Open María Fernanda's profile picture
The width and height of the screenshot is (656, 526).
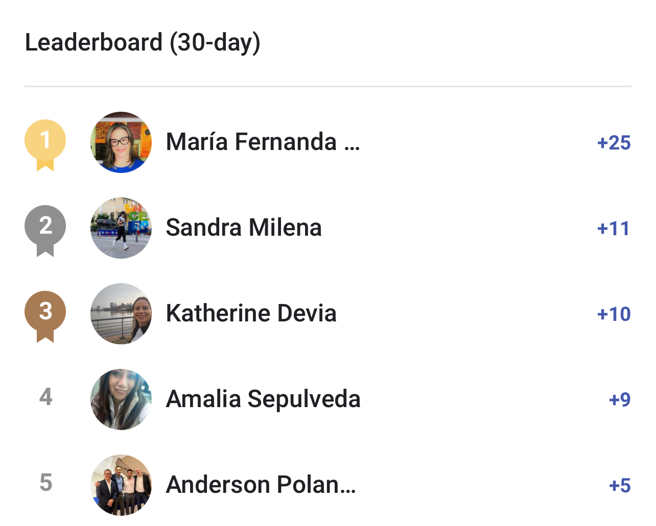(121, 142)
